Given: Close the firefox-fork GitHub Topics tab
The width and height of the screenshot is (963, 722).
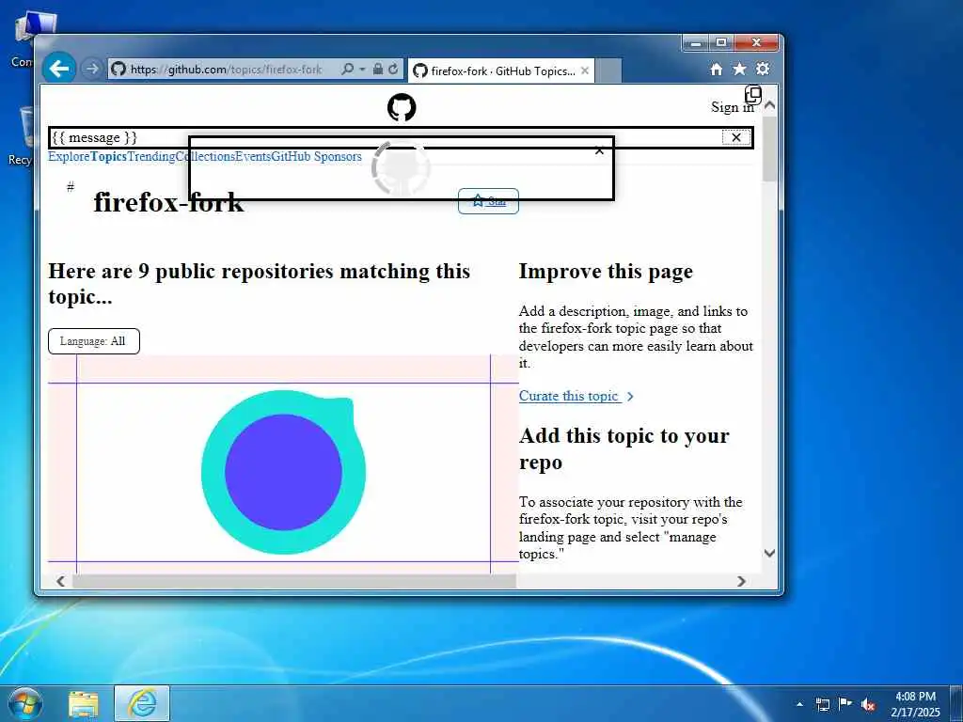Looking at the screenshot, I should [585, 71].
